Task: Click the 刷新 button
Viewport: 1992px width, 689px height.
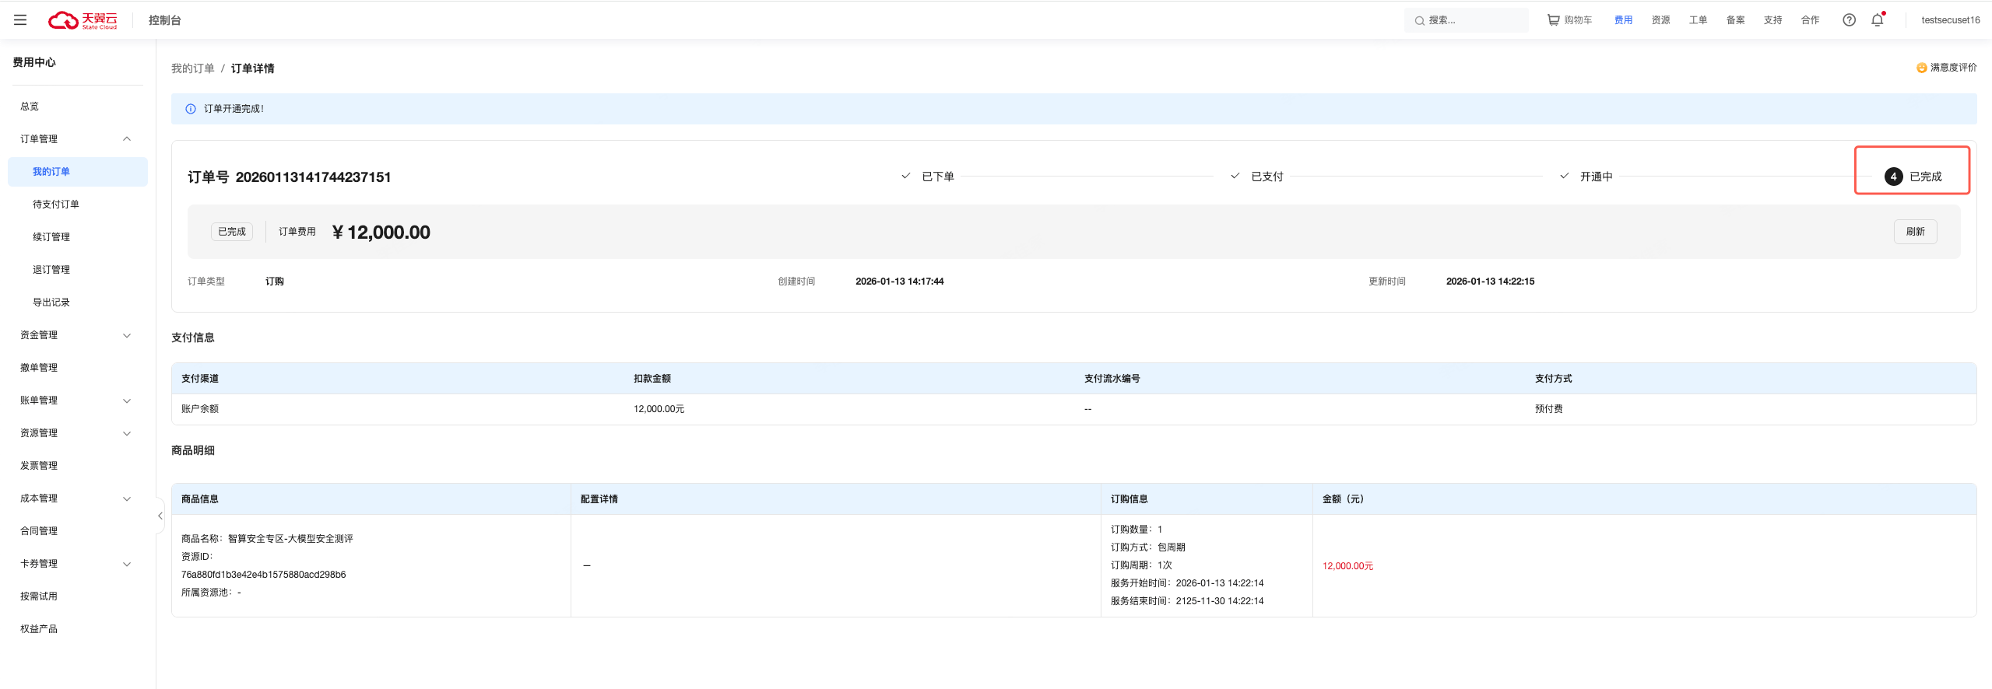Action: [1915, 232]
